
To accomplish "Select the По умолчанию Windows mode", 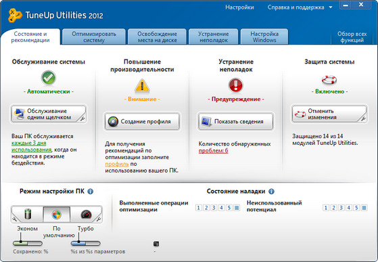I will (x=57, y=214).
